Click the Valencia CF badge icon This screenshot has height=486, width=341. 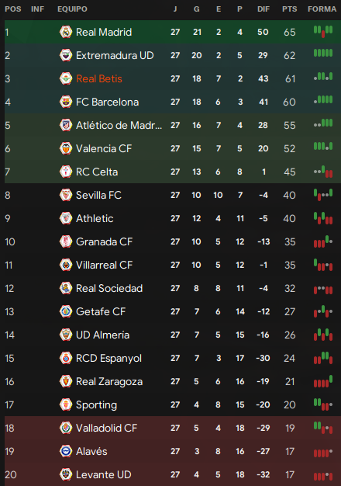[x=66, y=148]
